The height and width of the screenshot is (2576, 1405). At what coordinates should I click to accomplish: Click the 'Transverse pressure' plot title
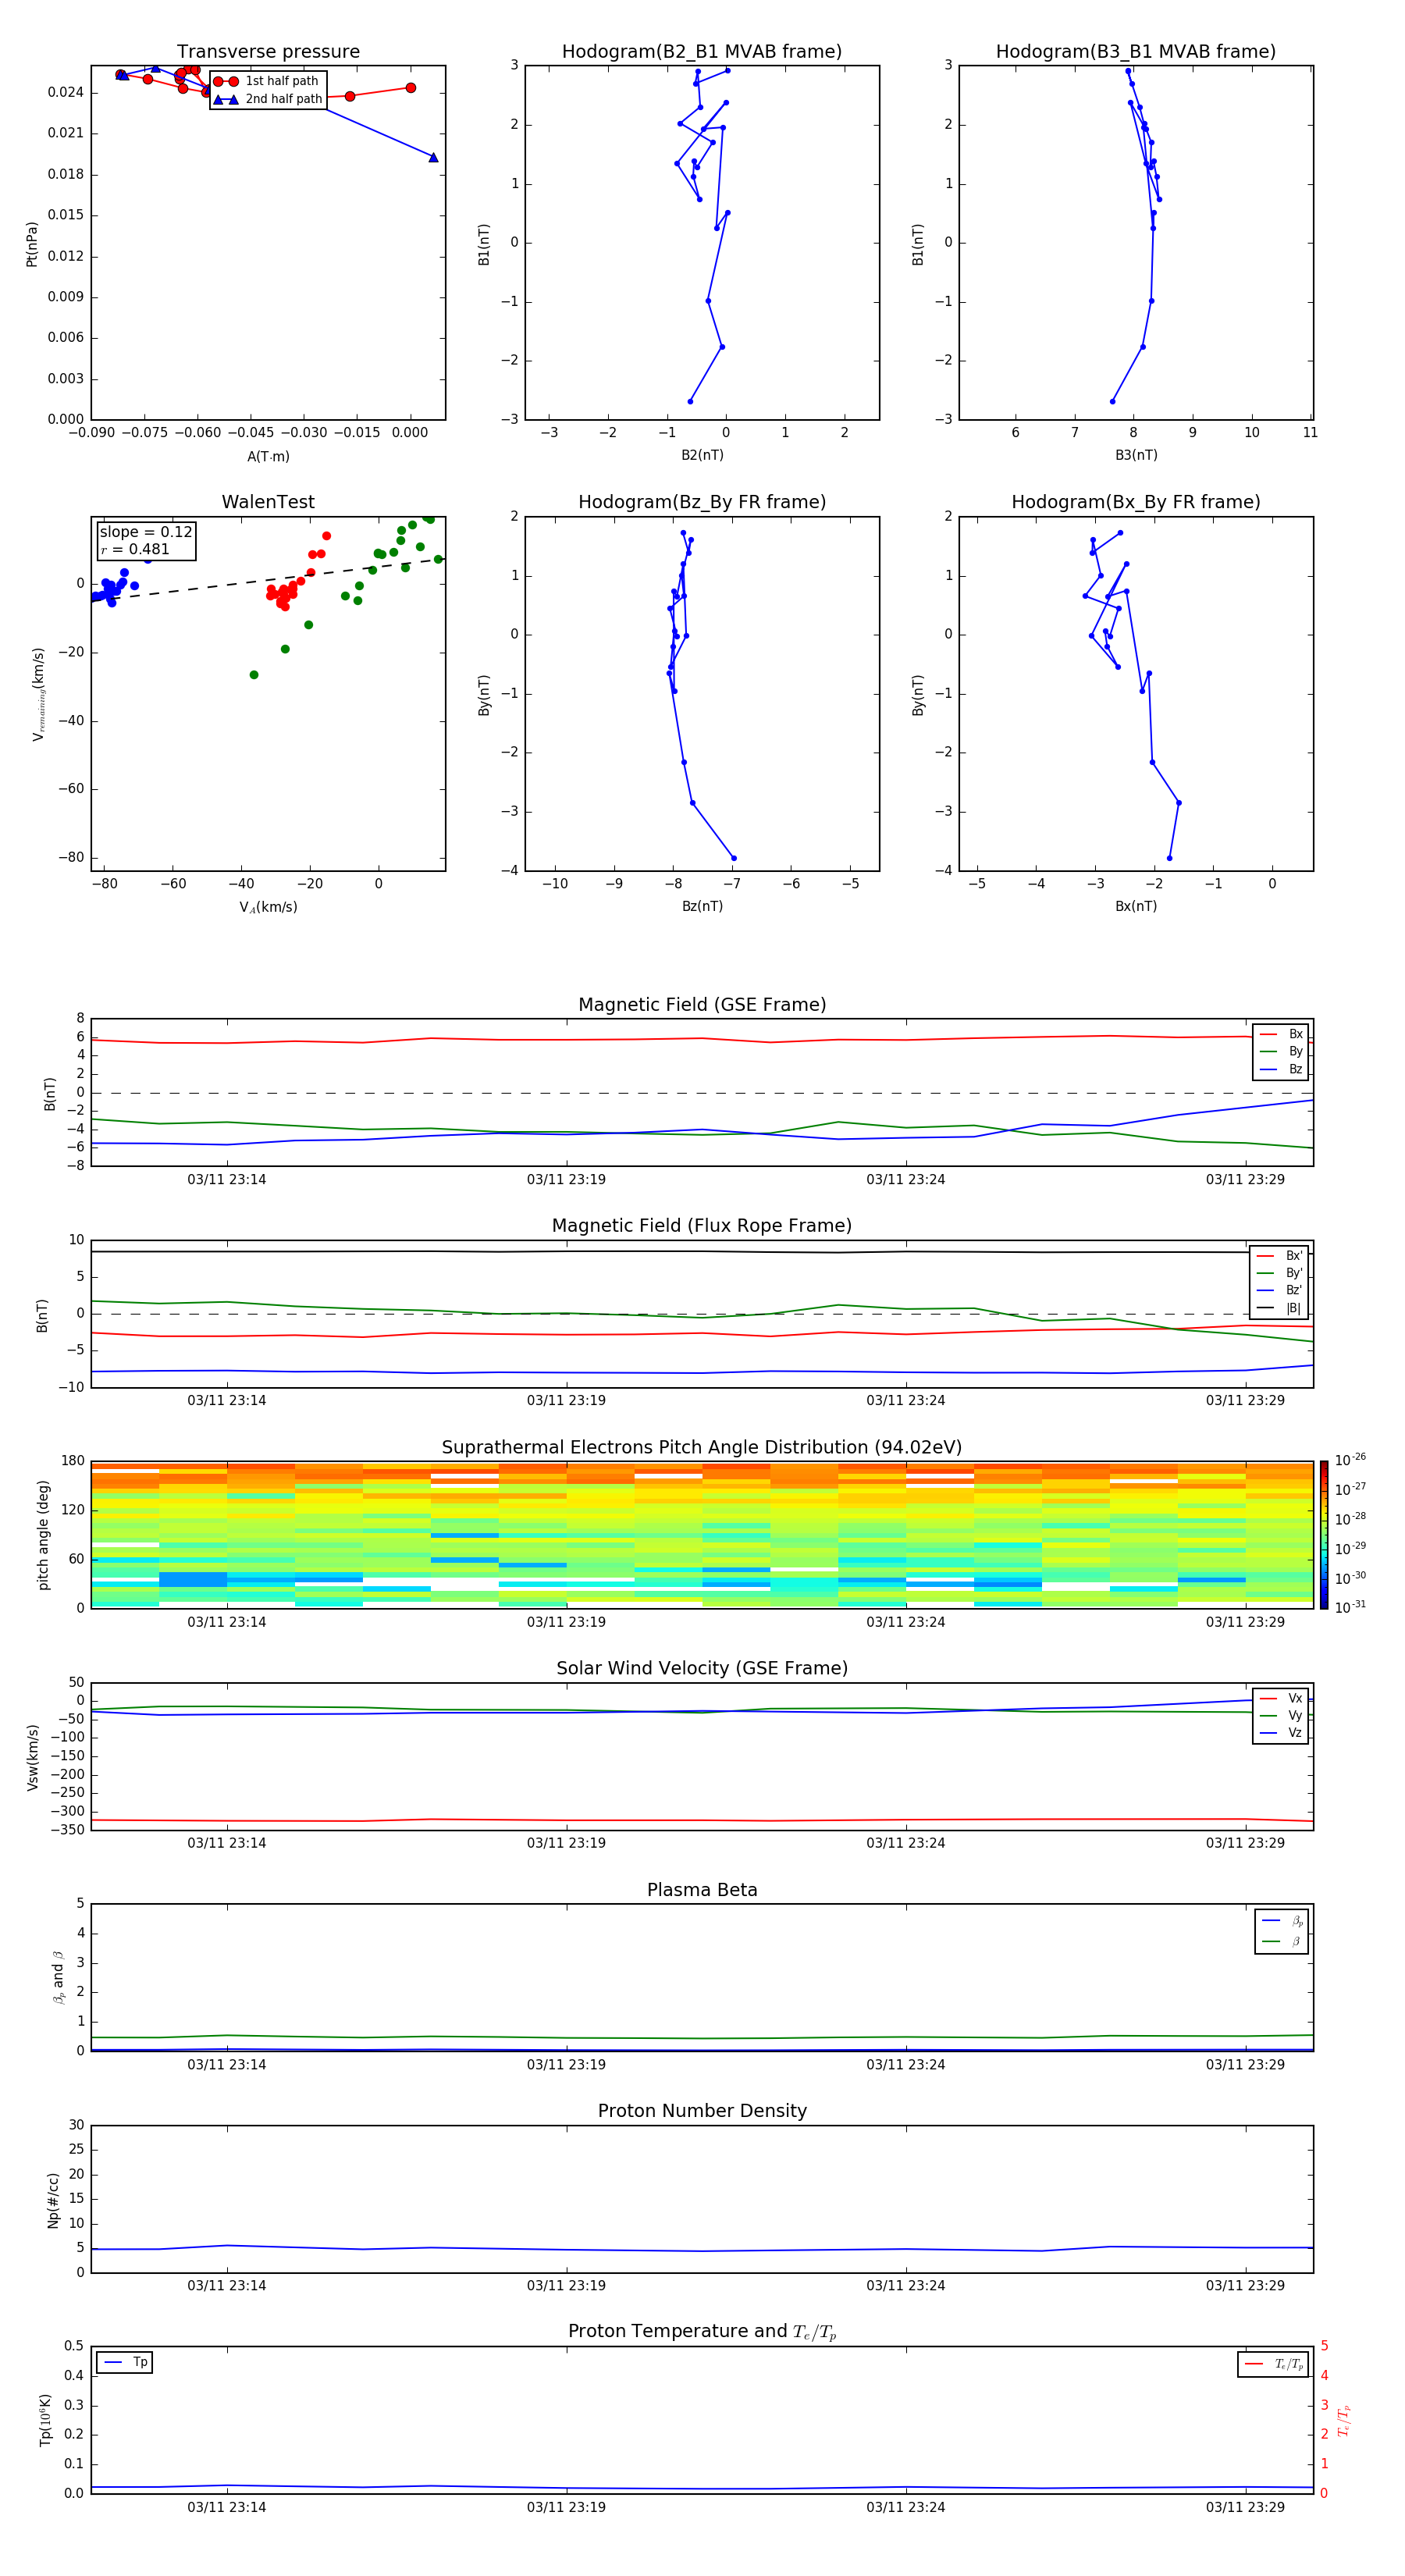coord(268,52)
